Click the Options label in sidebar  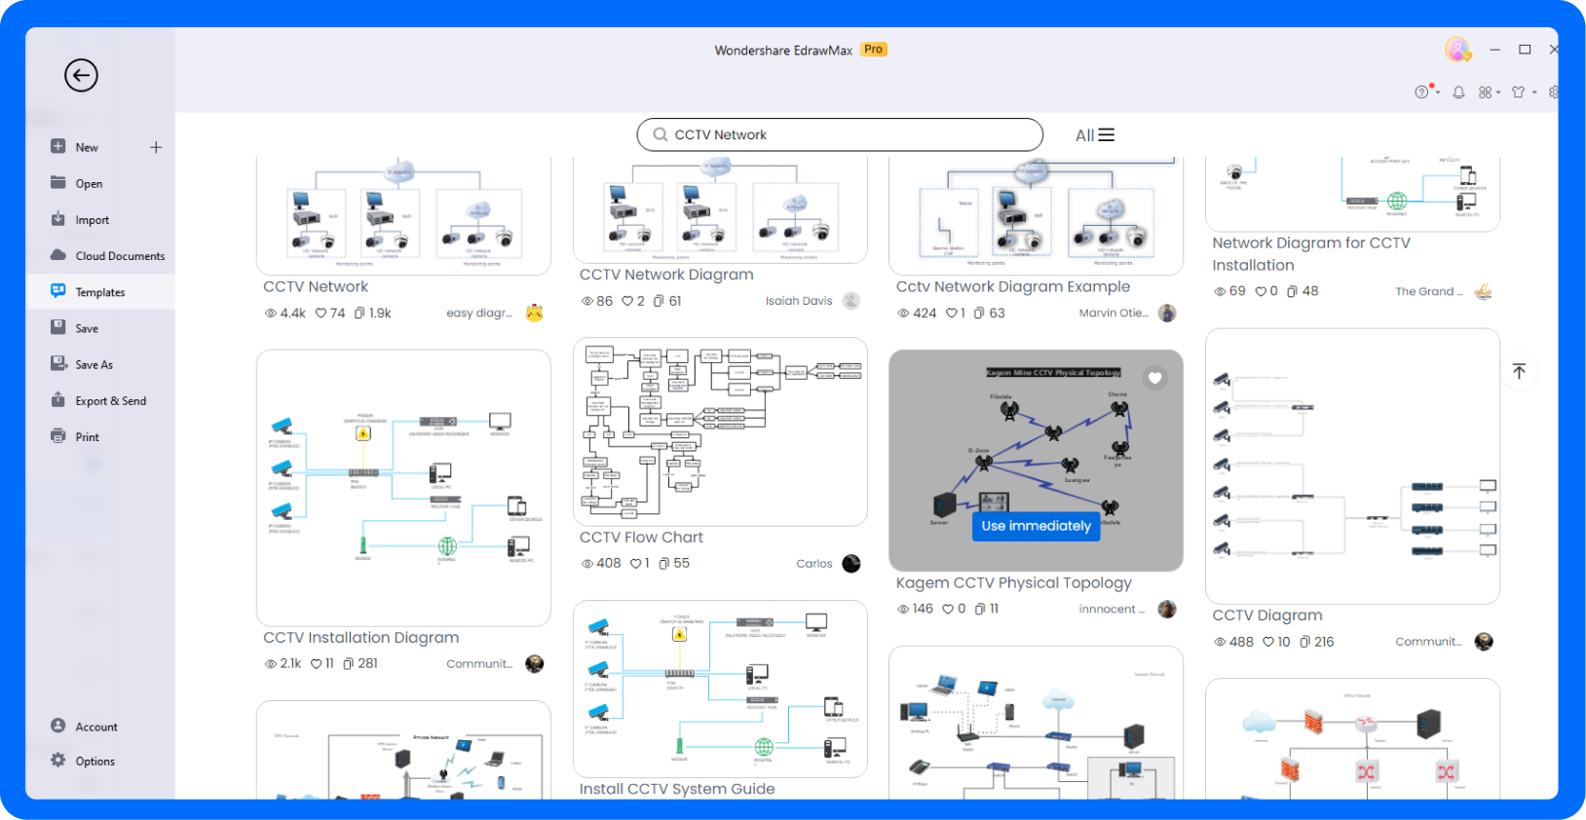(x=95, y=762)
